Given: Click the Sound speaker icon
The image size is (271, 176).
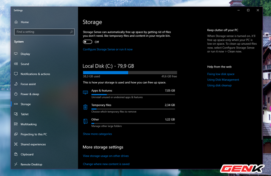Looking at the screenshot, I should tap(16, 64).
